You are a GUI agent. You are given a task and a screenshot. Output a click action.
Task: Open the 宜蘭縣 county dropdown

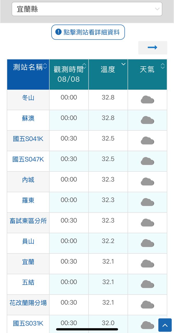(x=87, y=9)
